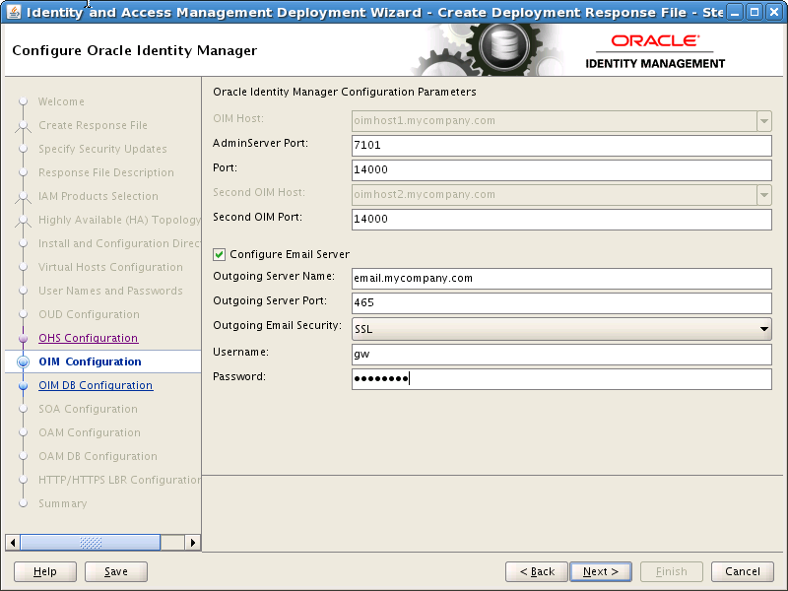Click the Help button
Viewport: 788px width, 591px height.
click(x=45, y=571)
